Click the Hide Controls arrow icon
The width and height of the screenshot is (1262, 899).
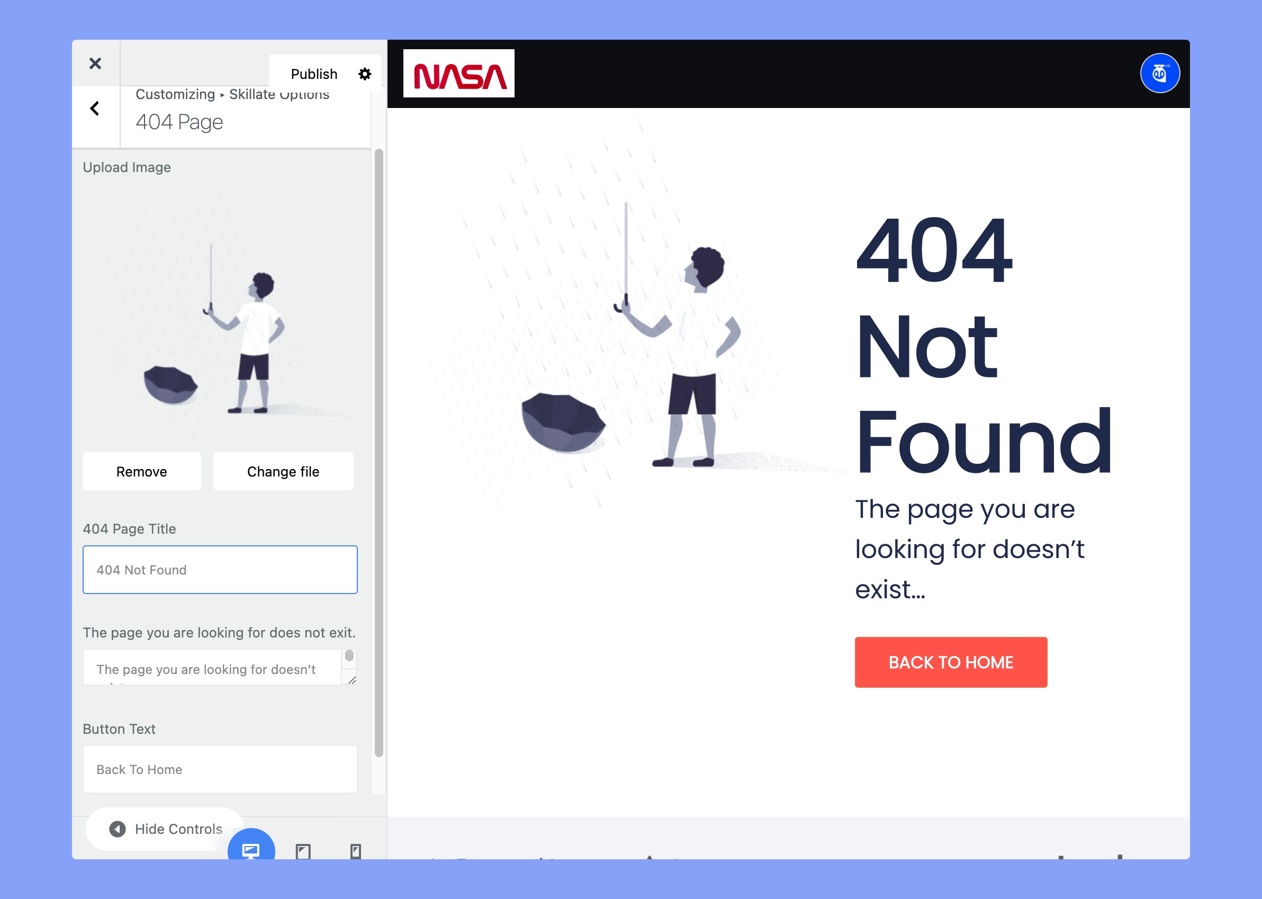[118, 829]
